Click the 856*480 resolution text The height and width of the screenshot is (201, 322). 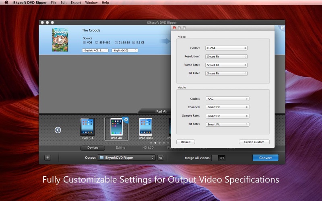coord(105,43)
